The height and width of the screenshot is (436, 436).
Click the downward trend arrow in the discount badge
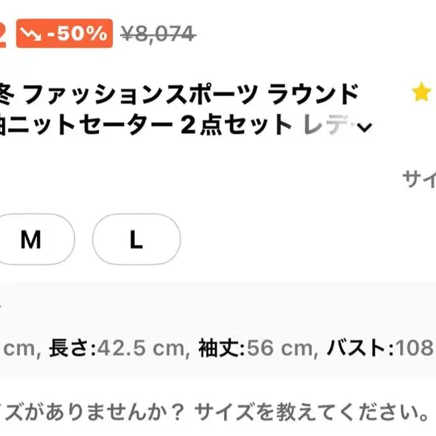click(31, 35)
